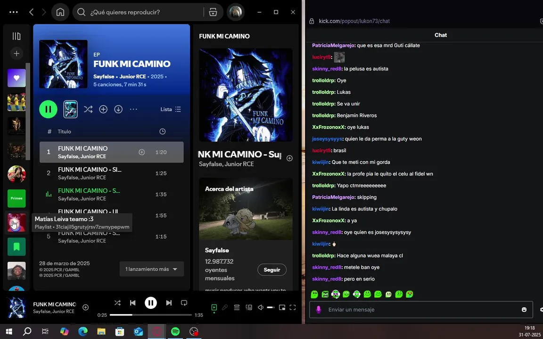Viewport: 543px width, 339px height.
Task: Add now-playing song via panel plus icon
Action: (289, 158)
